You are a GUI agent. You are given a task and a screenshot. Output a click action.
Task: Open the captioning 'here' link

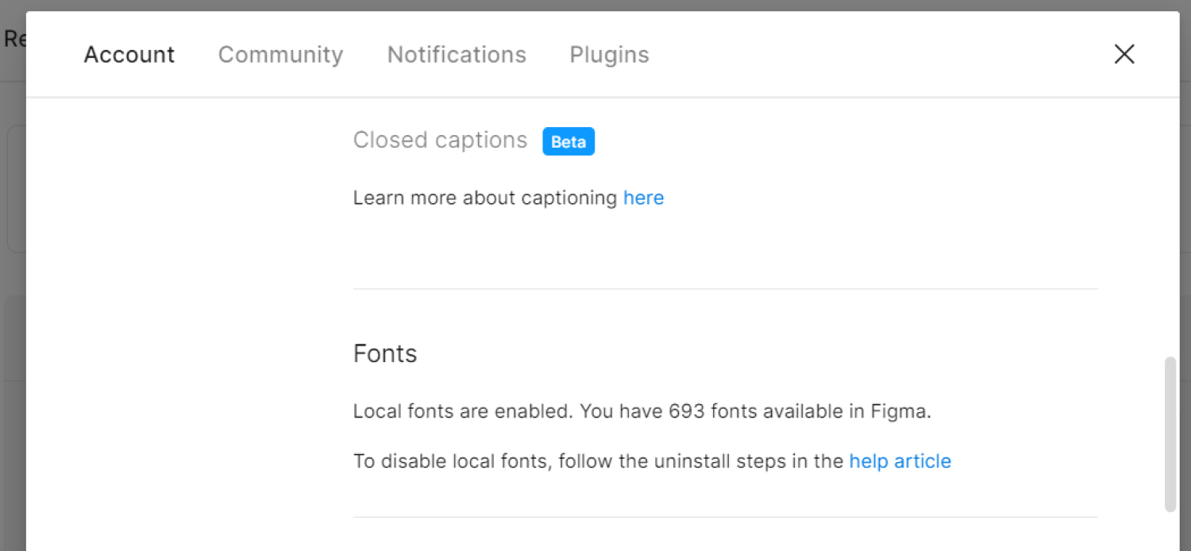643,198
